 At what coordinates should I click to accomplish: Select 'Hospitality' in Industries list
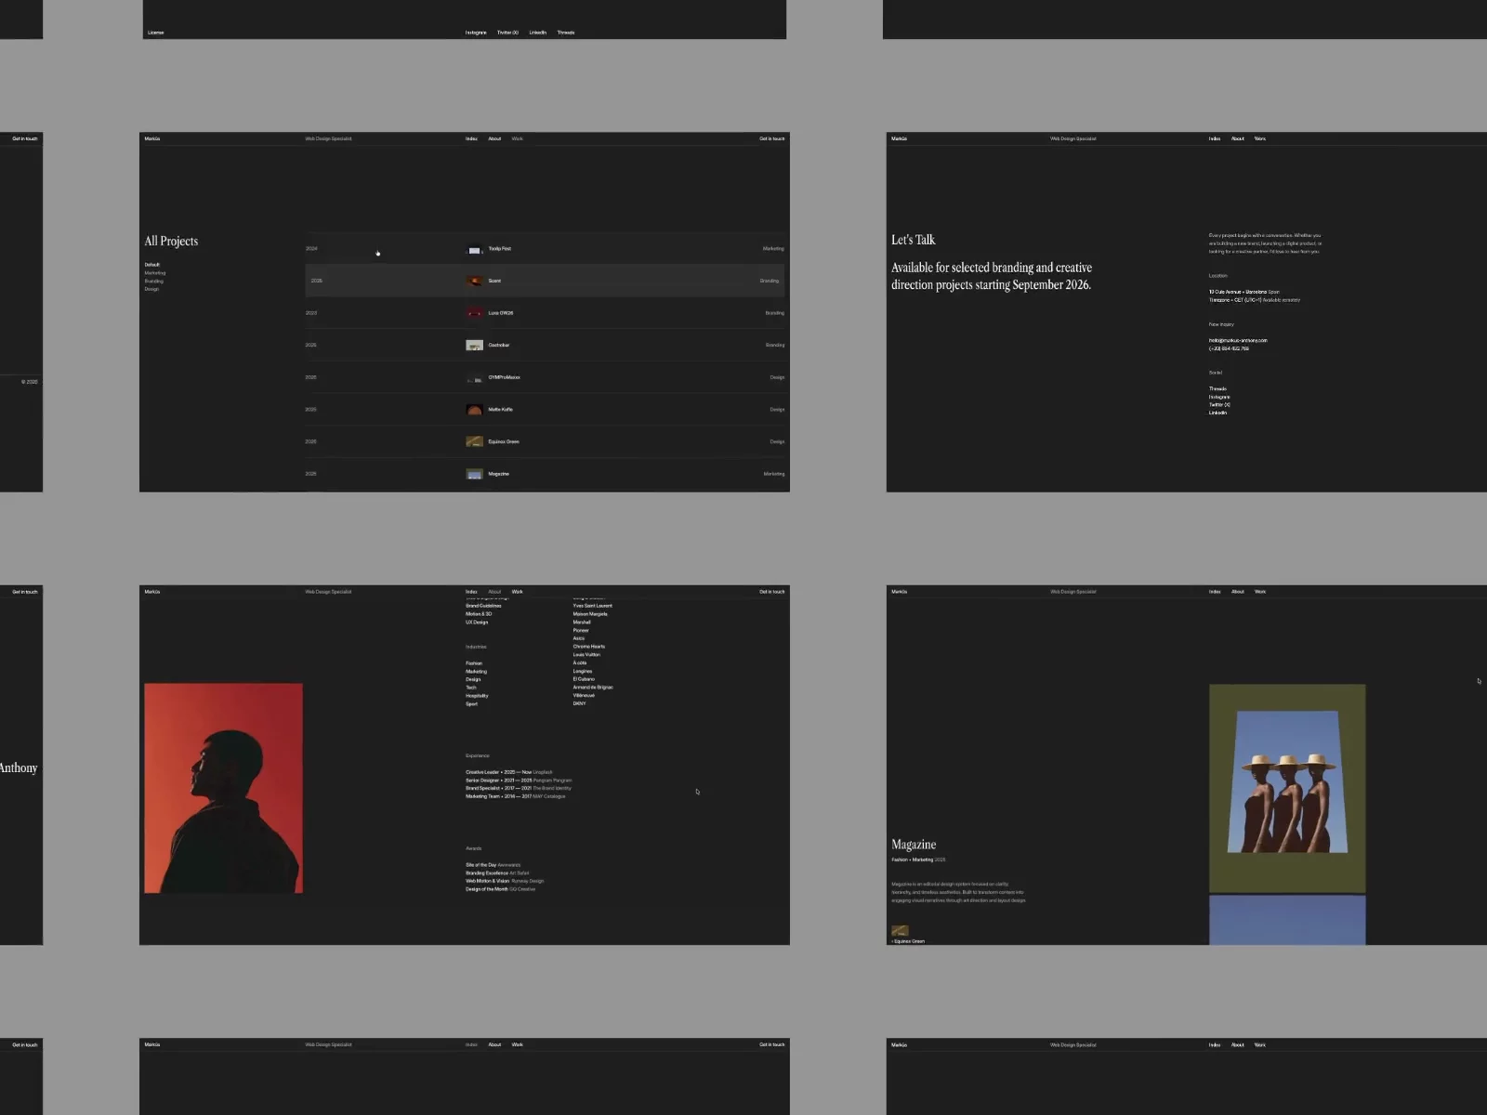(477, 696)
